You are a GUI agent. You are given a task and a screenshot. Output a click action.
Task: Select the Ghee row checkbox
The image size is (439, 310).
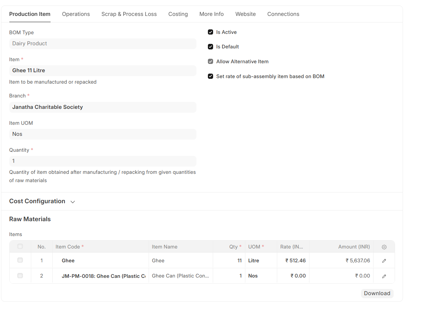(x=20, y=260)
